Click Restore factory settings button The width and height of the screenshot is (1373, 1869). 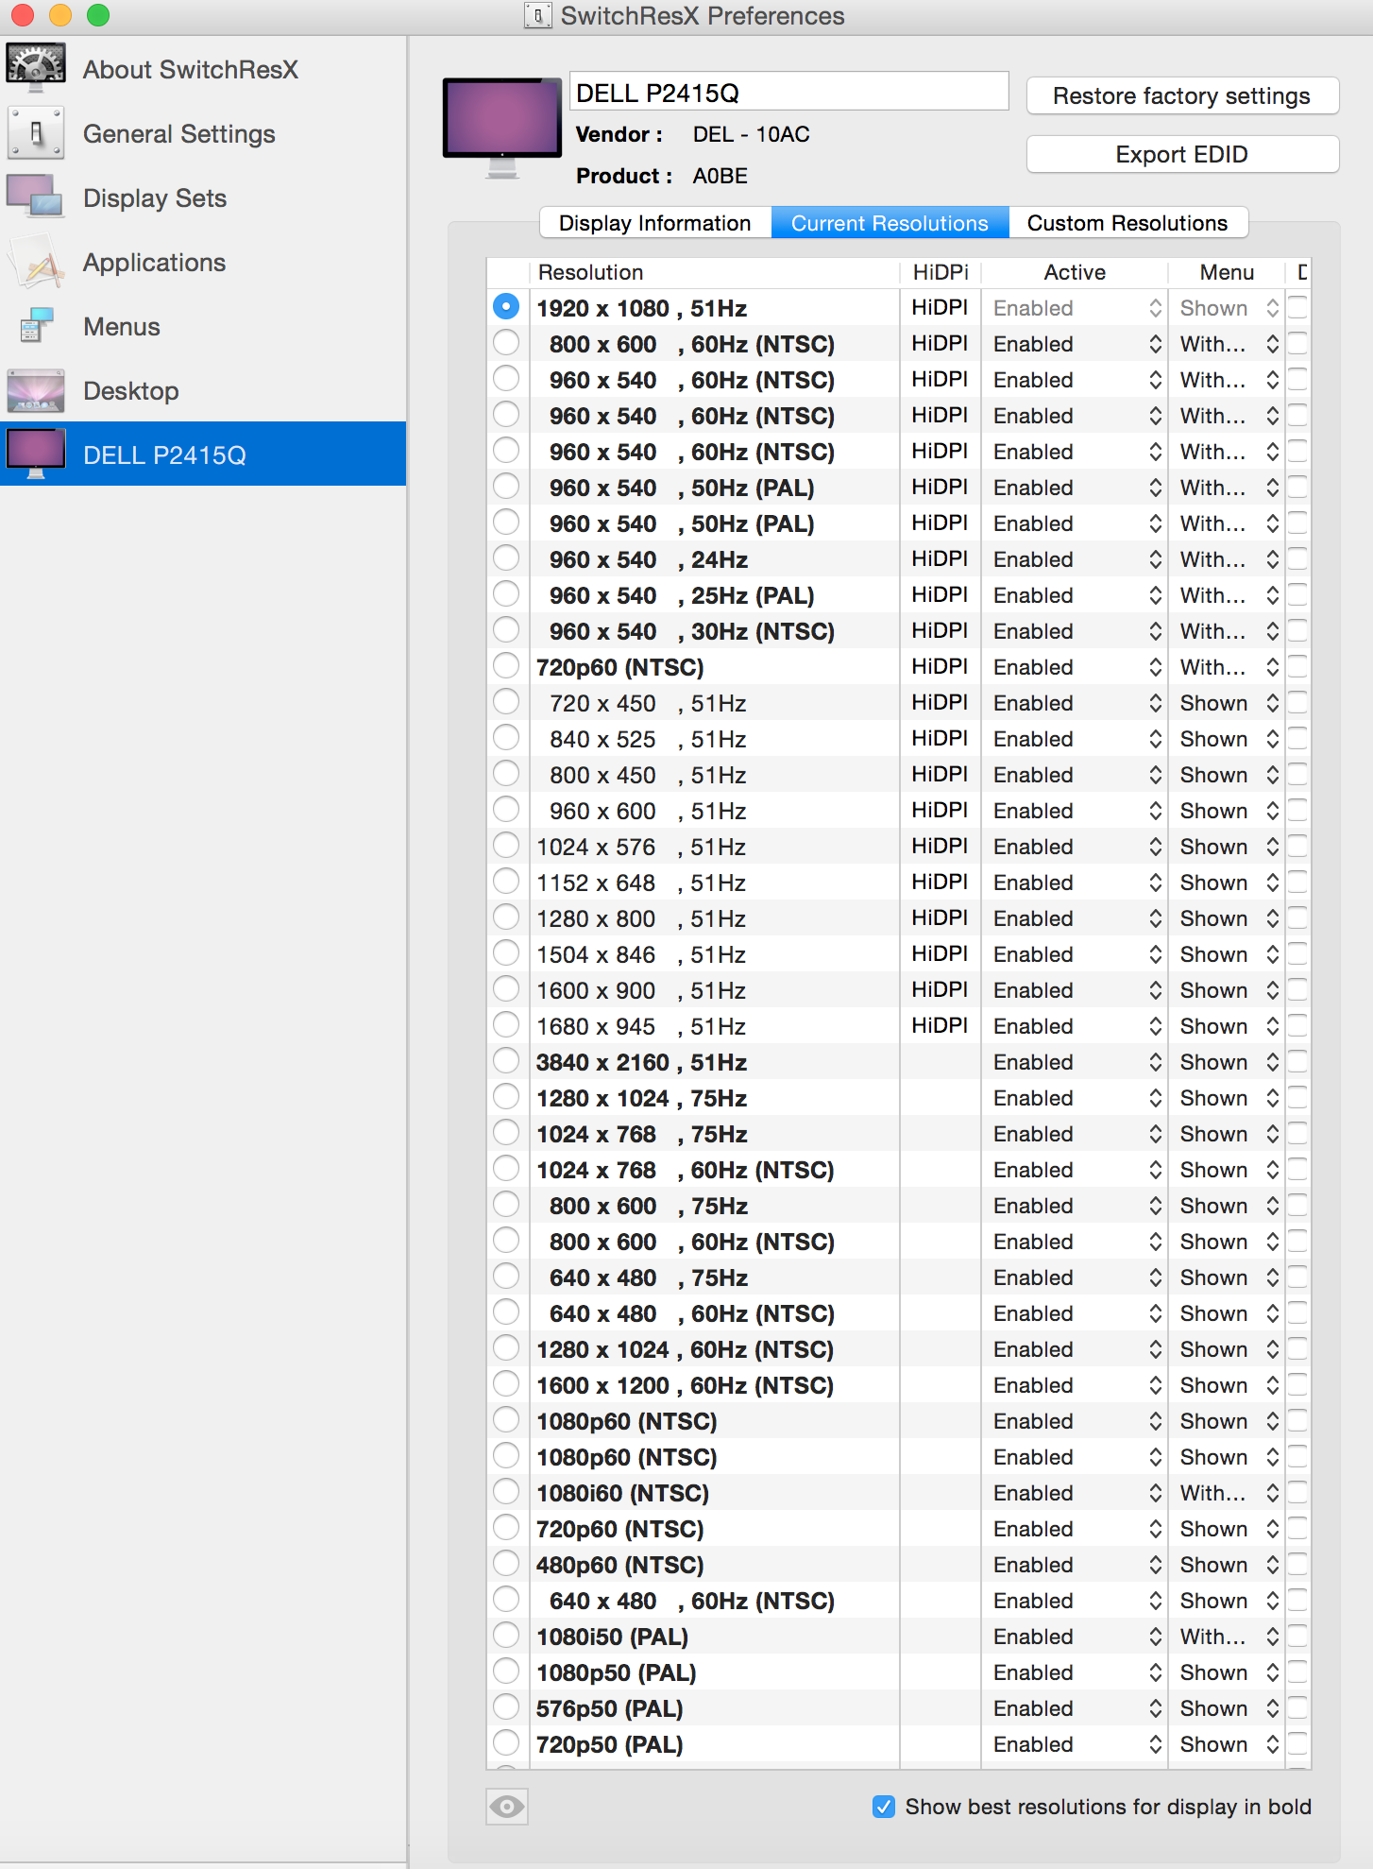tap(1182, 95)
